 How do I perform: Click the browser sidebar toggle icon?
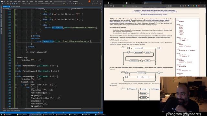(x=183, y=6)
